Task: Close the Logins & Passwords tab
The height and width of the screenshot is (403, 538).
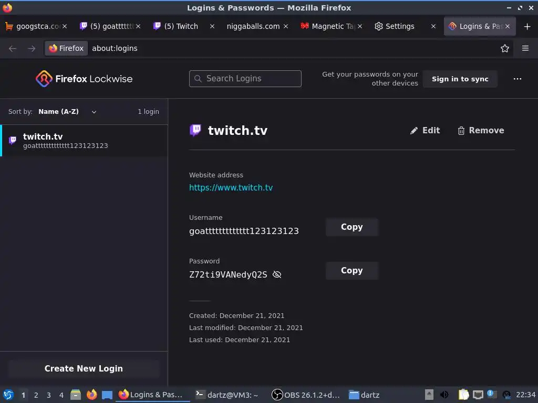Action: pos(508,26)
